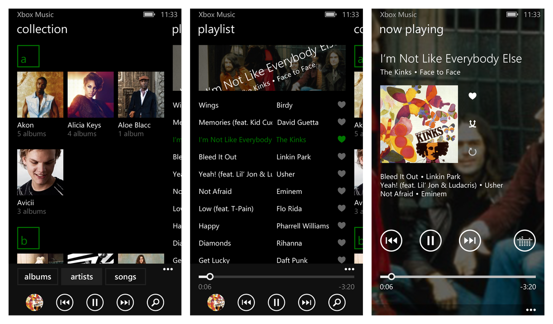
Task: Select upcoming track Not Afraid • Eminem
Action: 413,194
